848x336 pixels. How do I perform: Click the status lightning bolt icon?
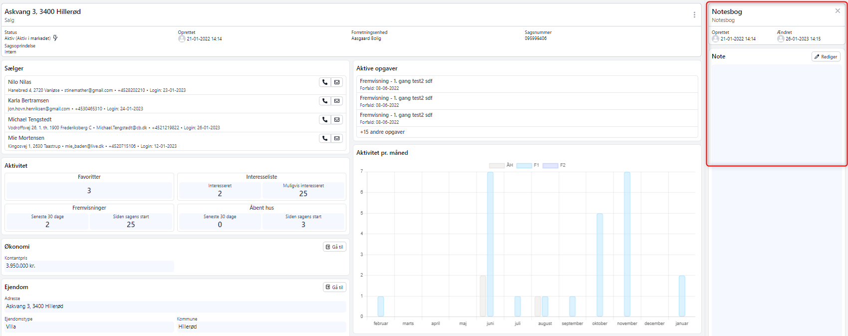pos(55,38)
